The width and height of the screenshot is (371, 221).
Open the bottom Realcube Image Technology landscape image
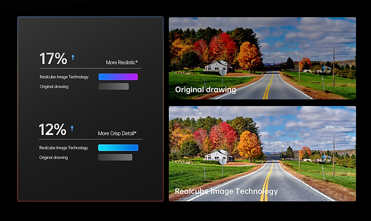click(x=262, y=154)
